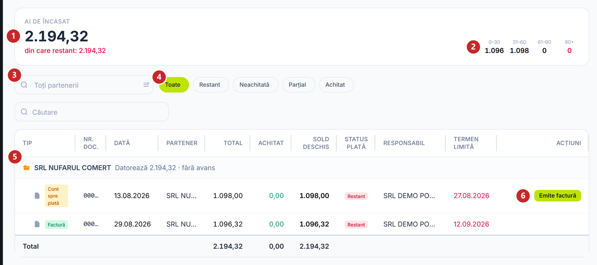The width and height of the screenshot is (597, 265).
Task: Click SRL DEMO PO... in the 13.08.2026 row
Action: click(x=409, y=196)
